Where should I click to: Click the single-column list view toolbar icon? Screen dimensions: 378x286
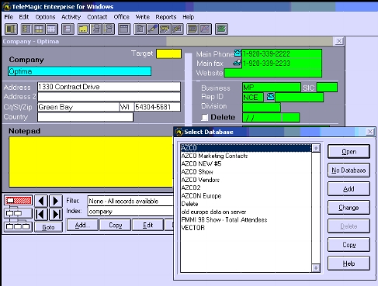(26, 29)
